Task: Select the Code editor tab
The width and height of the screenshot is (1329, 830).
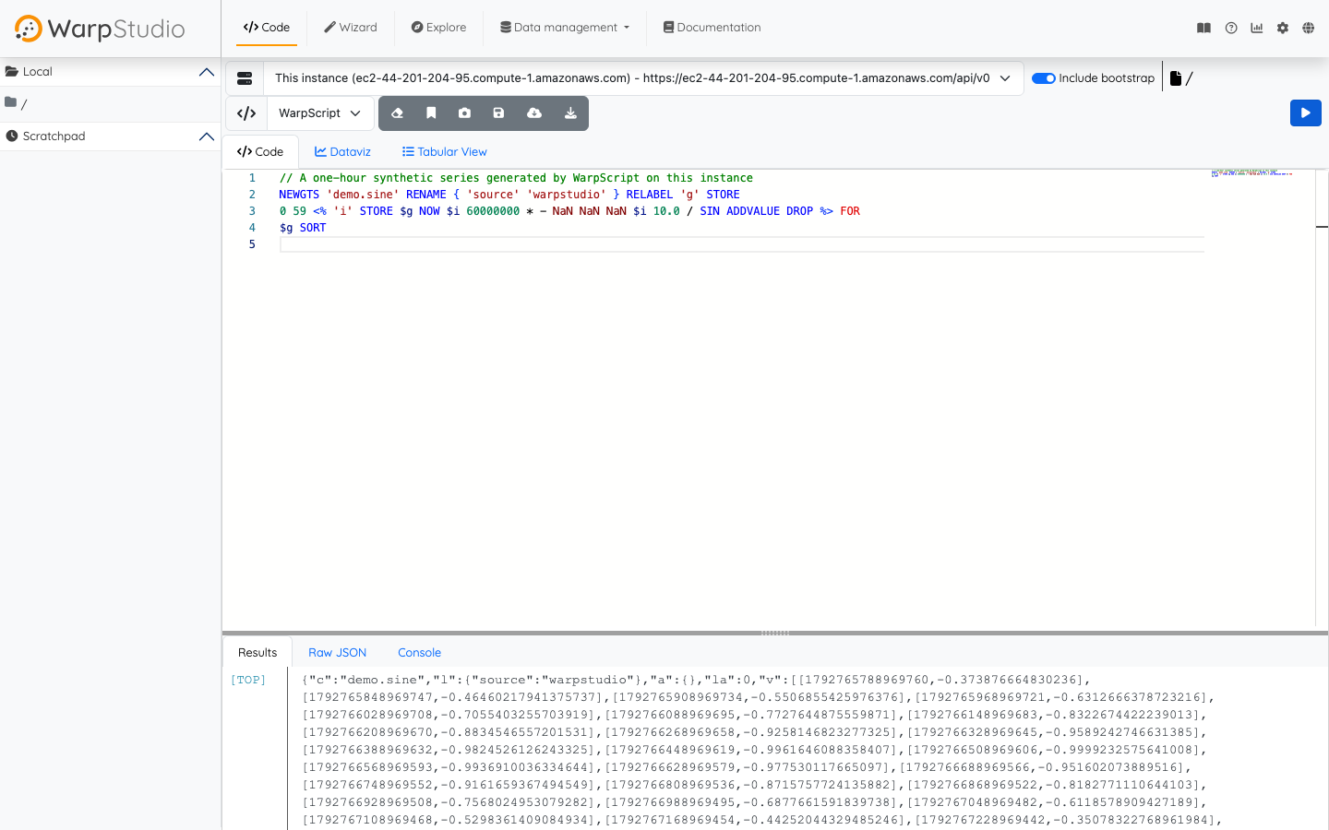Action: (x=260, y=152)
